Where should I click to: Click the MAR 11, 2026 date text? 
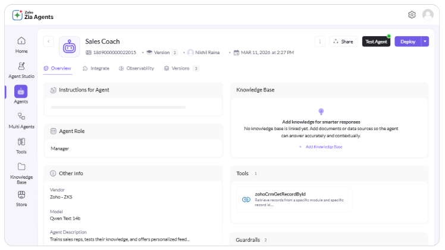tap(267, 52)
